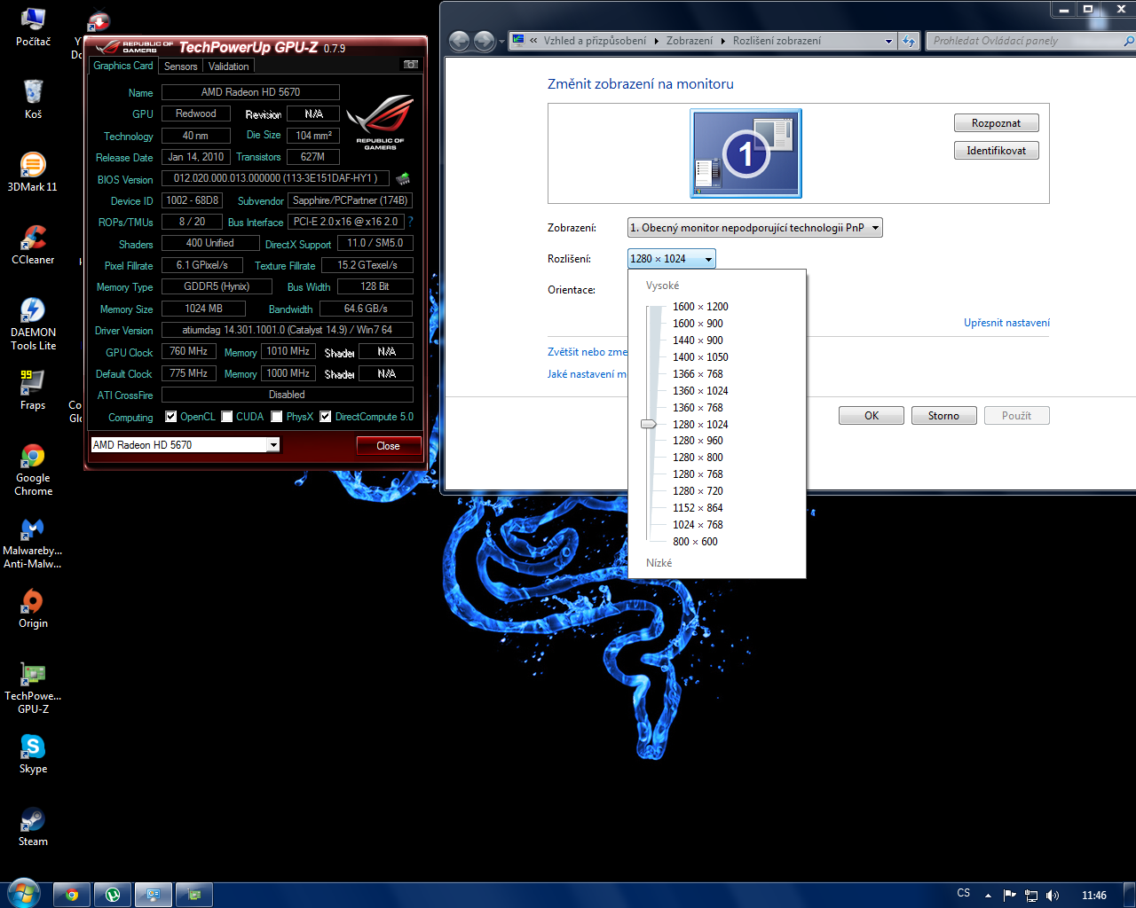Click the Rozpoznat button
The width and height of the screenshot is (1136, 908).
(x=996, y=123)
